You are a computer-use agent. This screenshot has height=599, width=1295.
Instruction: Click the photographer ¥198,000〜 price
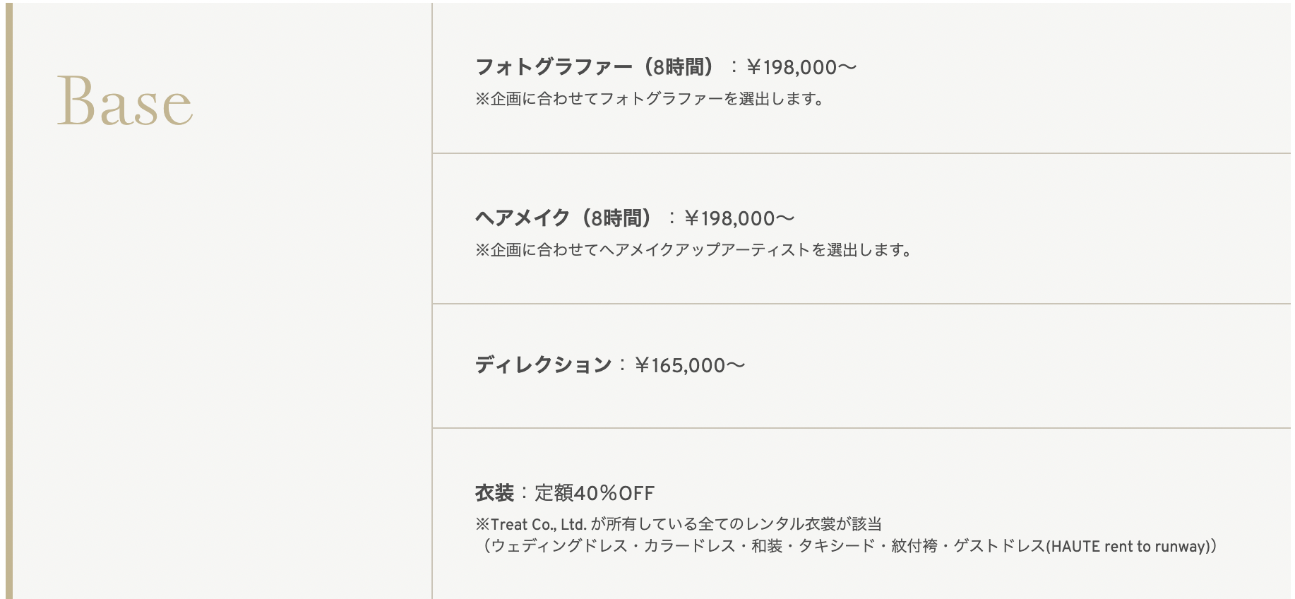pos(801,67)
